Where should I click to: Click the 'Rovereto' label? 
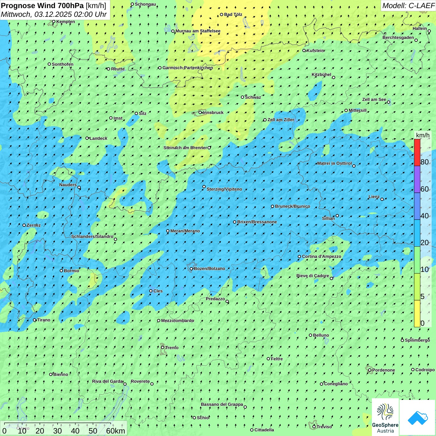pyautogui.click(x=140, y=381)
